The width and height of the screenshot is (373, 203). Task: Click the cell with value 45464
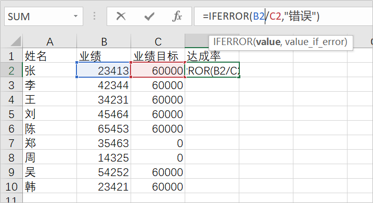coord(104,114)
